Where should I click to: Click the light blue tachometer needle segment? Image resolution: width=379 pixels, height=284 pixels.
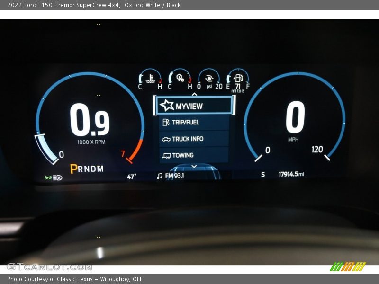(x=47, y=149)
